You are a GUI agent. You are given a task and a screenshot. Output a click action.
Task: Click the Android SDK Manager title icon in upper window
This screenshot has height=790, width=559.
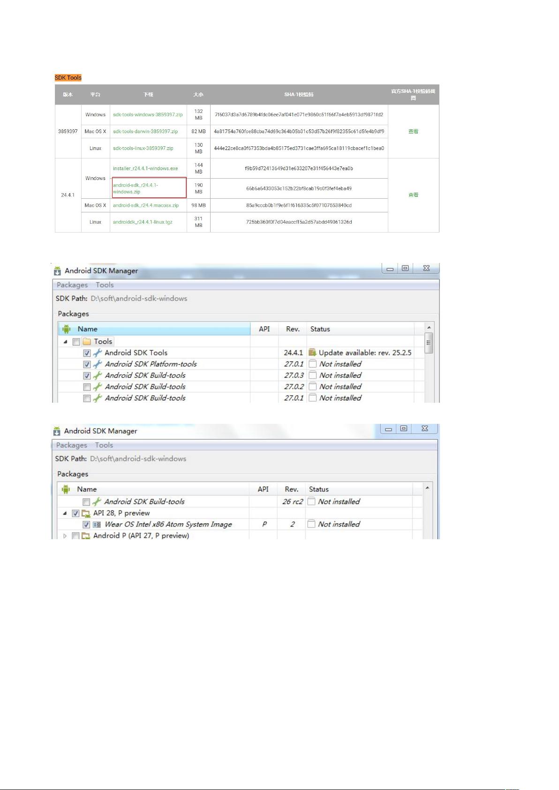point(57,271)
